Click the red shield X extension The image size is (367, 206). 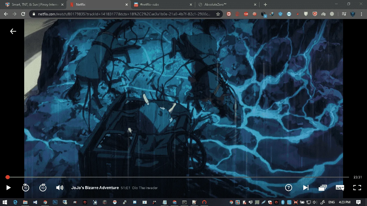(315, 14)
